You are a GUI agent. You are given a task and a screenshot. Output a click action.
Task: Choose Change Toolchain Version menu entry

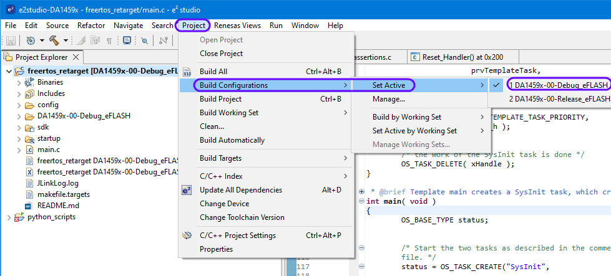[x=266, y=217]
